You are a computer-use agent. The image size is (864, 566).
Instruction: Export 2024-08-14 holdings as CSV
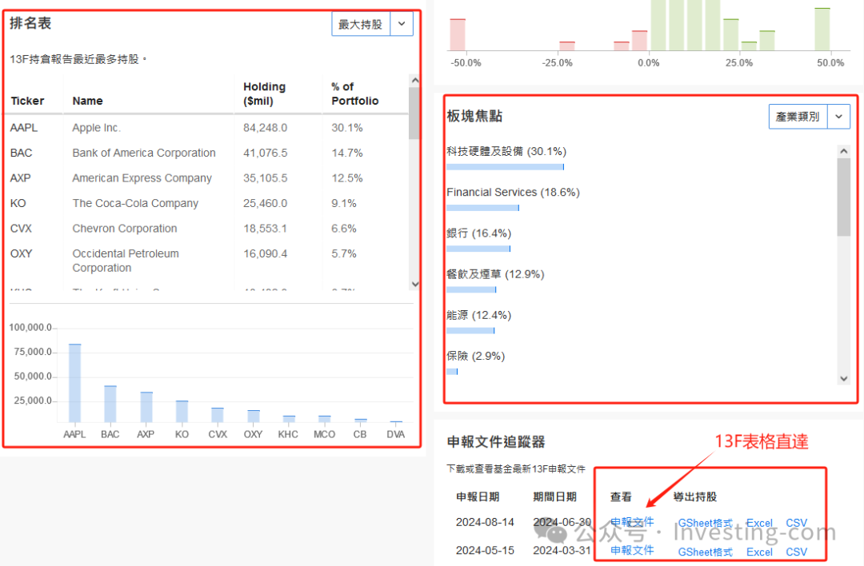[x=796, y=523]
